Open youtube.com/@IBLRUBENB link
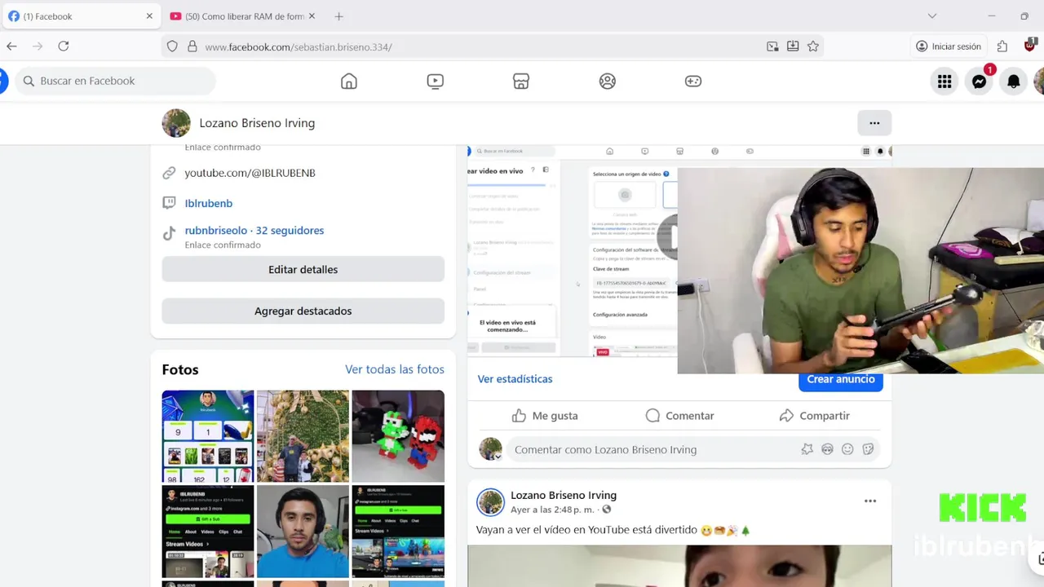The height and width of the screenshot is (587, 1044). point(250,173)
